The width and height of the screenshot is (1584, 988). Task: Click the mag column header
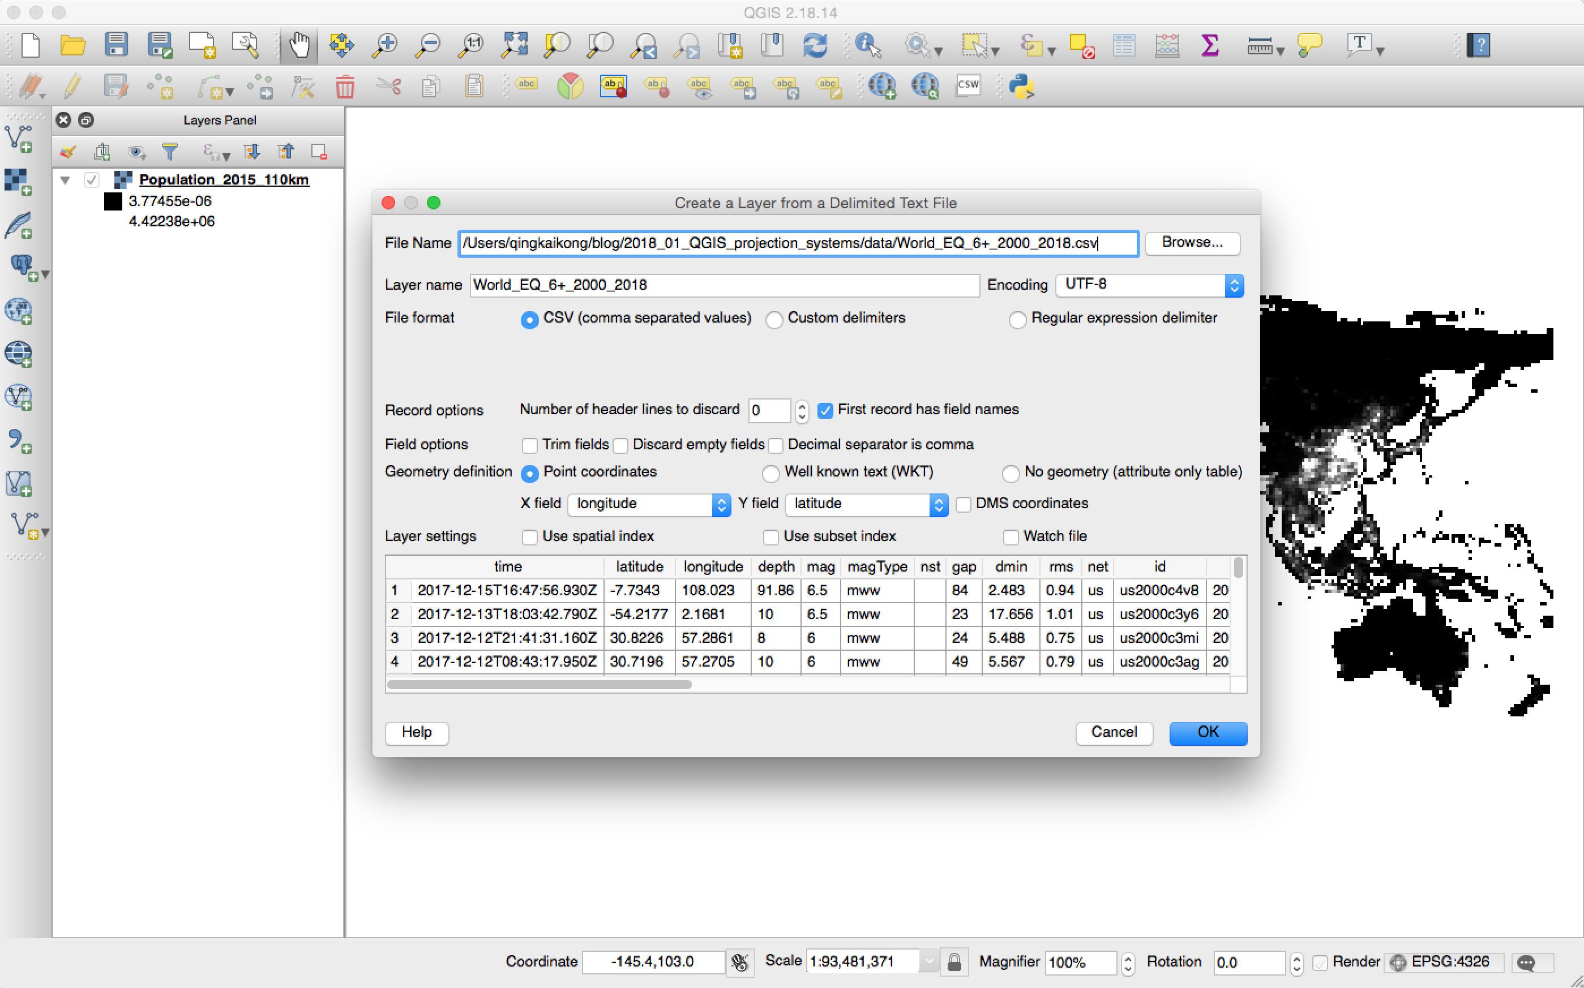click(820, 566)
